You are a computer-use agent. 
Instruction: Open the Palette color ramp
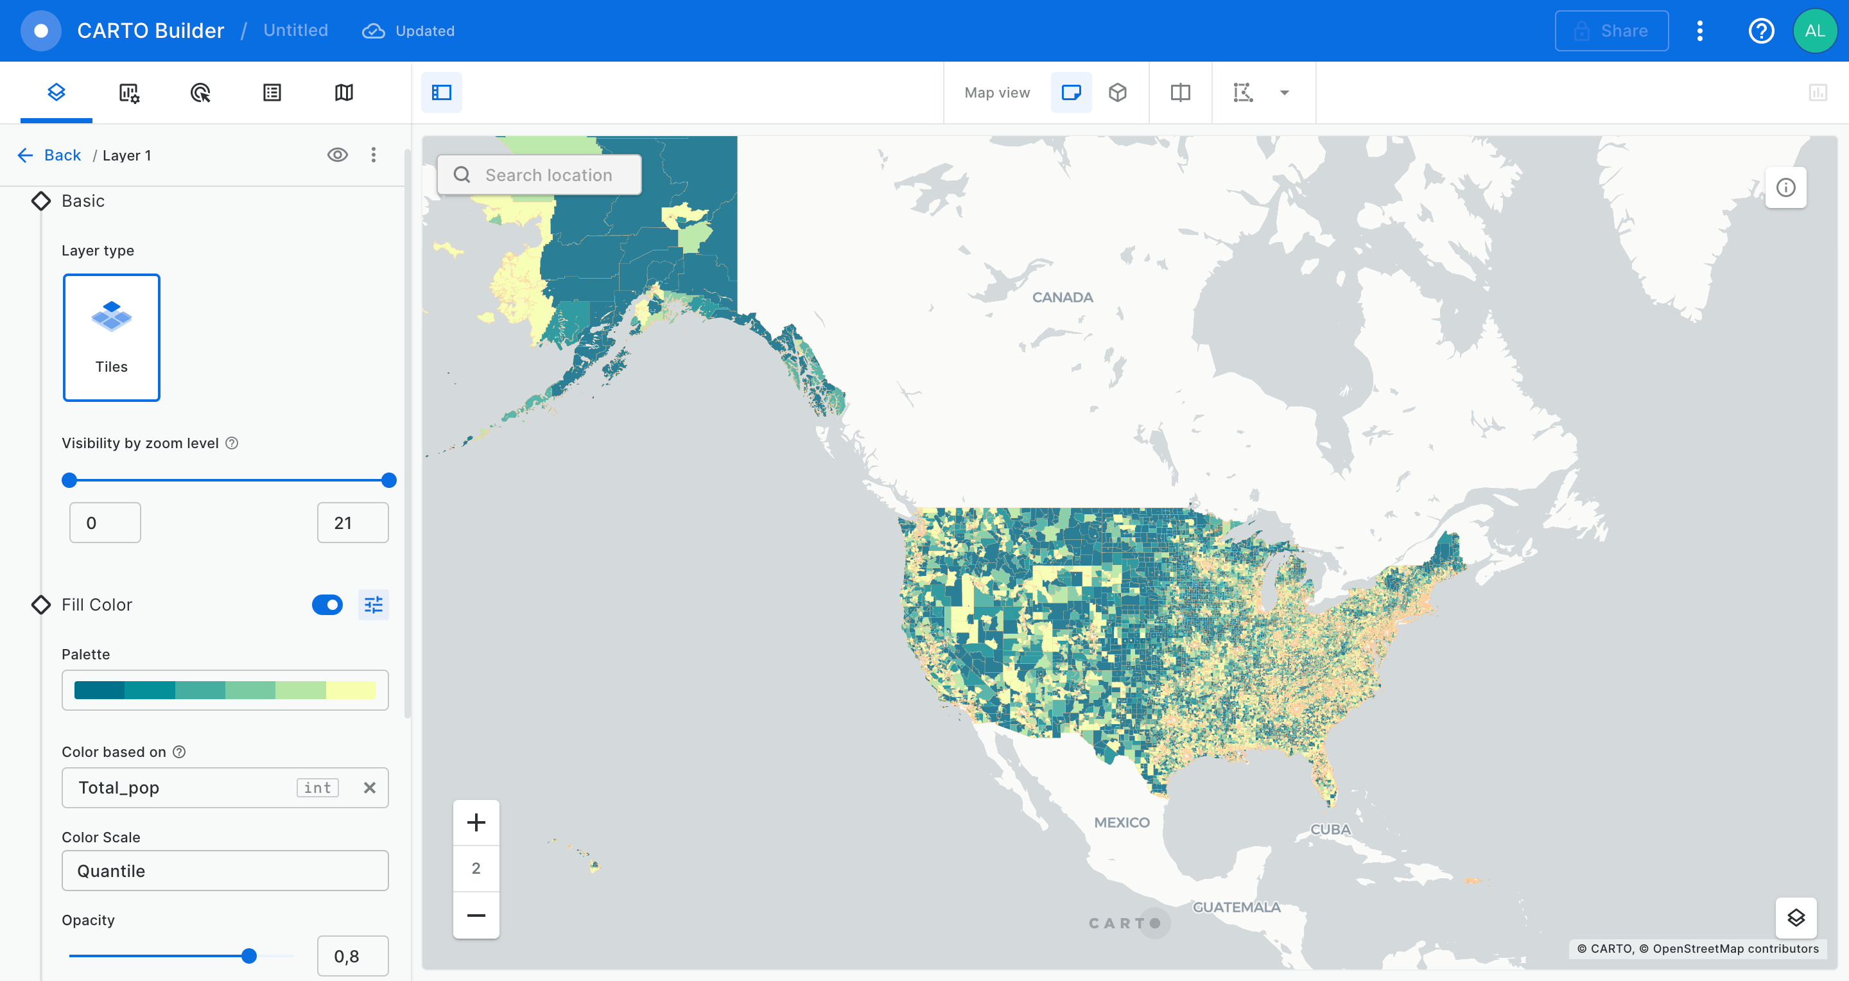(x=225, y=690)
